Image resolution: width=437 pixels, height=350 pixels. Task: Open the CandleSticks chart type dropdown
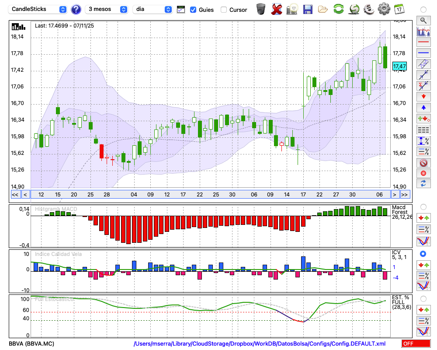pyautogui.click(x=38, y=9)
